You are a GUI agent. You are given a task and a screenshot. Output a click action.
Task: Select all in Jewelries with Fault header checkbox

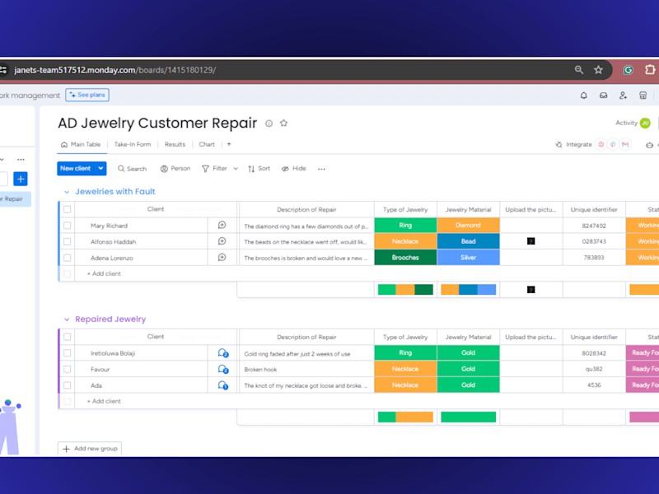tap(68, 209)
